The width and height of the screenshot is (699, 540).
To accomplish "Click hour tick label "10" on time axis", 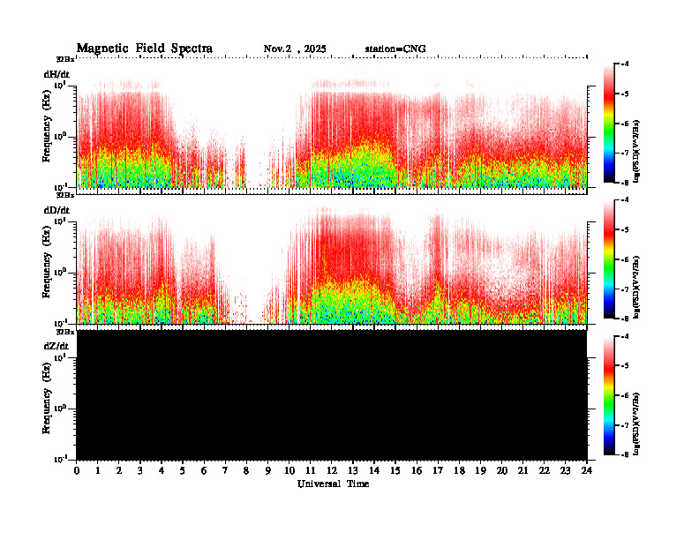I will coord(289,471).
